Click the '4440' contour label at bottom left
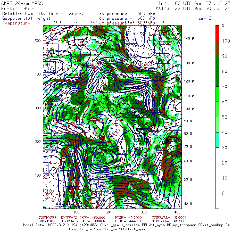 click(x=61, y=204)
